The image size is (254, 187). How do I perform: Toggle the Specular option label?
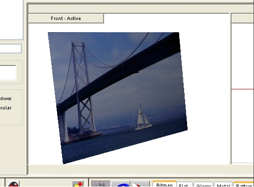pyautogui.click(x=6, y=108)
